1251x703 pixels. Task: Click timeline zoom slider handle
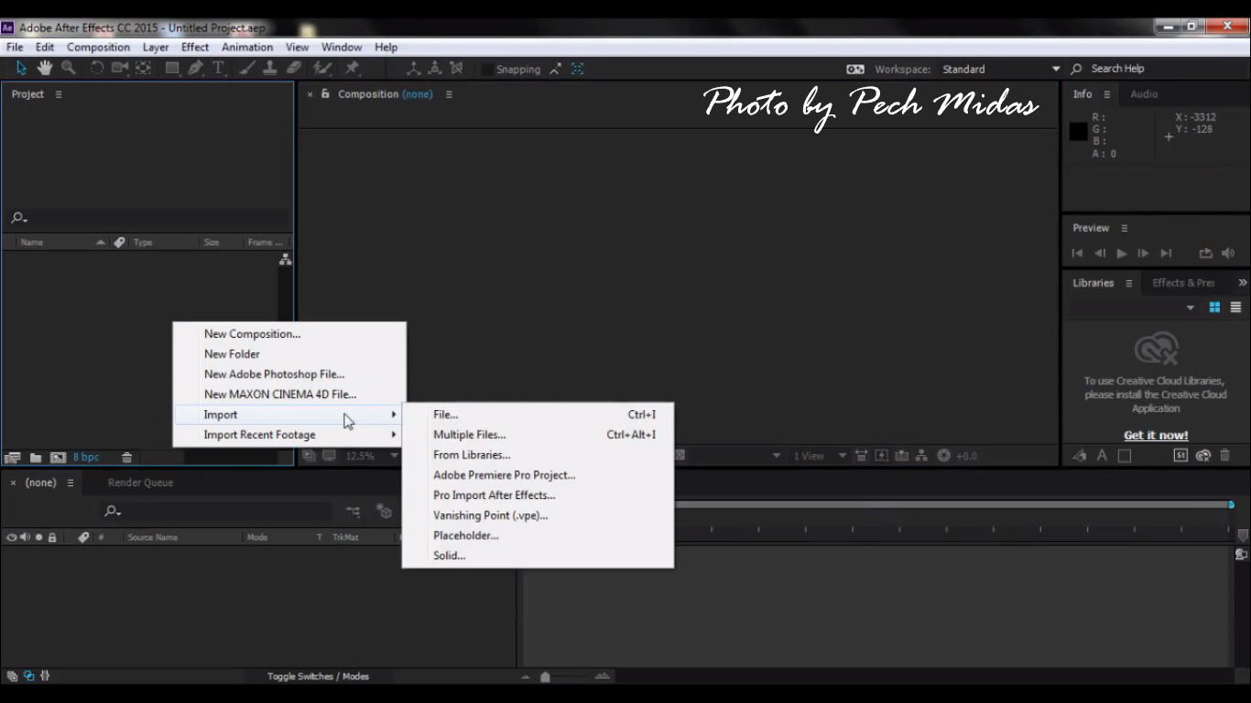pyautogui.click(x=545, y=676)
